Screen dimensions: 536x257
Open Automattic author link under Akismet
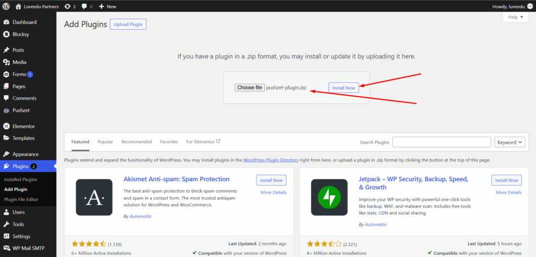[140, 216]
